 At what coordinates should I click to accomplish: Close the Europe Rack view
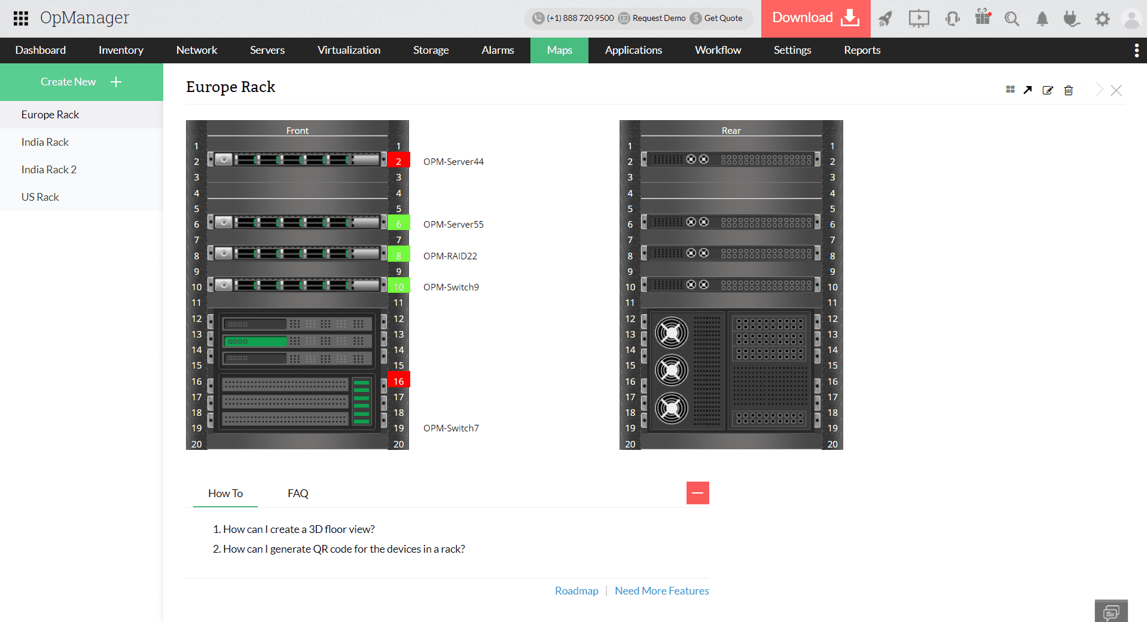point(1116,90)
